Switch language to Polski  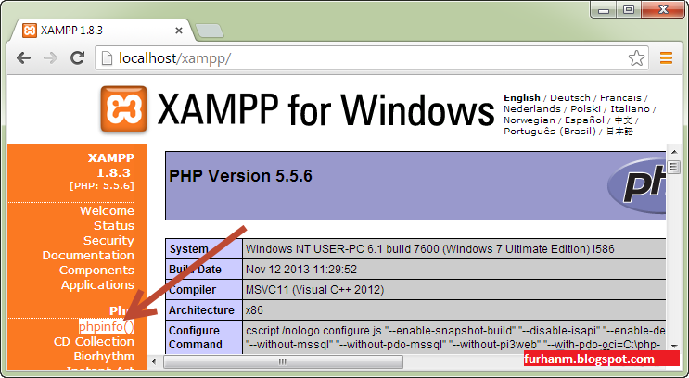585,108
